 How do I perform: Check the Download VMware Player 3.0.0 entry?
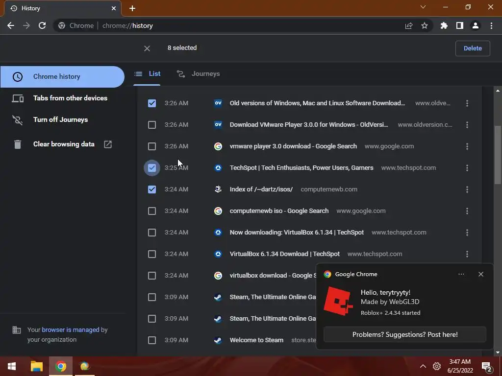pos(152,125)
